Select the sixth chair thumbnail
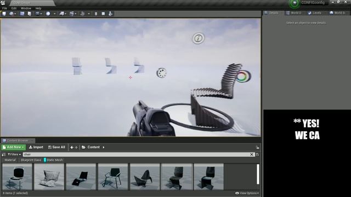 177,177
